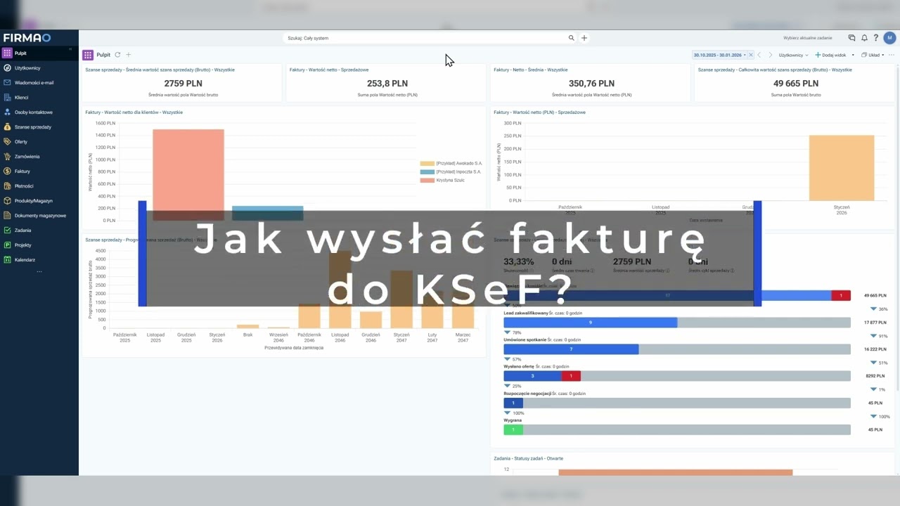The height and width of the screenshot is (506, 900).
Task: Go to previous date period arrow
Action: (759, 55)
